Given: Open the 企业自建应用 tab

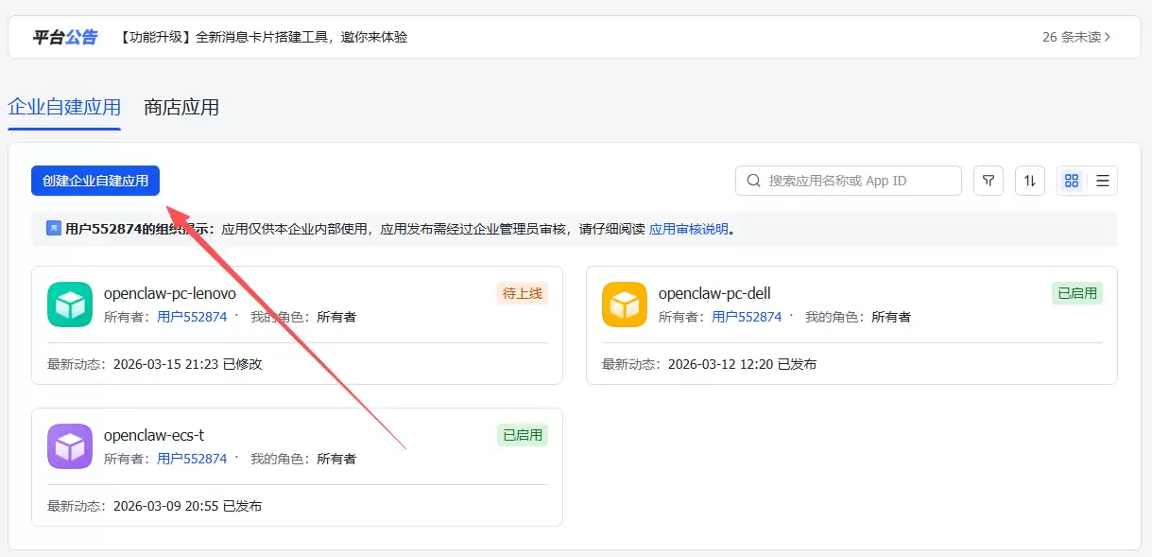Looking at the screenshot, I should [x=64, y=107].
